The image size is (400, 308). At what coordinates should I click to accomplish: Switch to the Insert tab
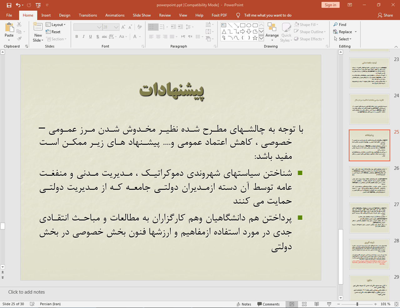(x=46, y=15)
